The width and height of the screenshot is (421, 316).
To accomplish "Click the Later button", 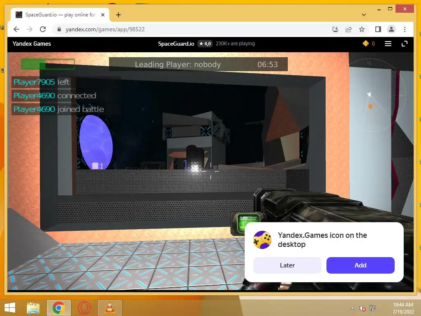I will [x=287, y=265].
